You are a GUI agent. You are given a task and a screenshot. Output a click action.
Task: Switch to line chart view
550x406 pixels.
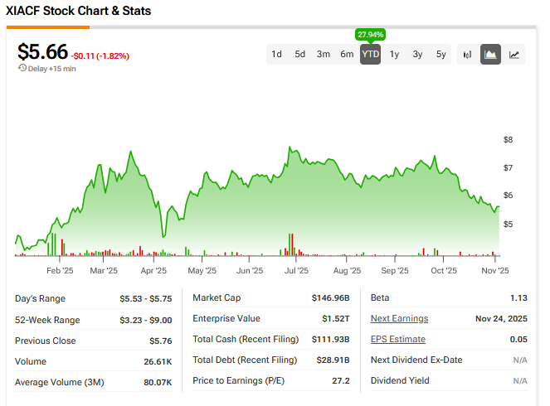[x=514, y=55]
